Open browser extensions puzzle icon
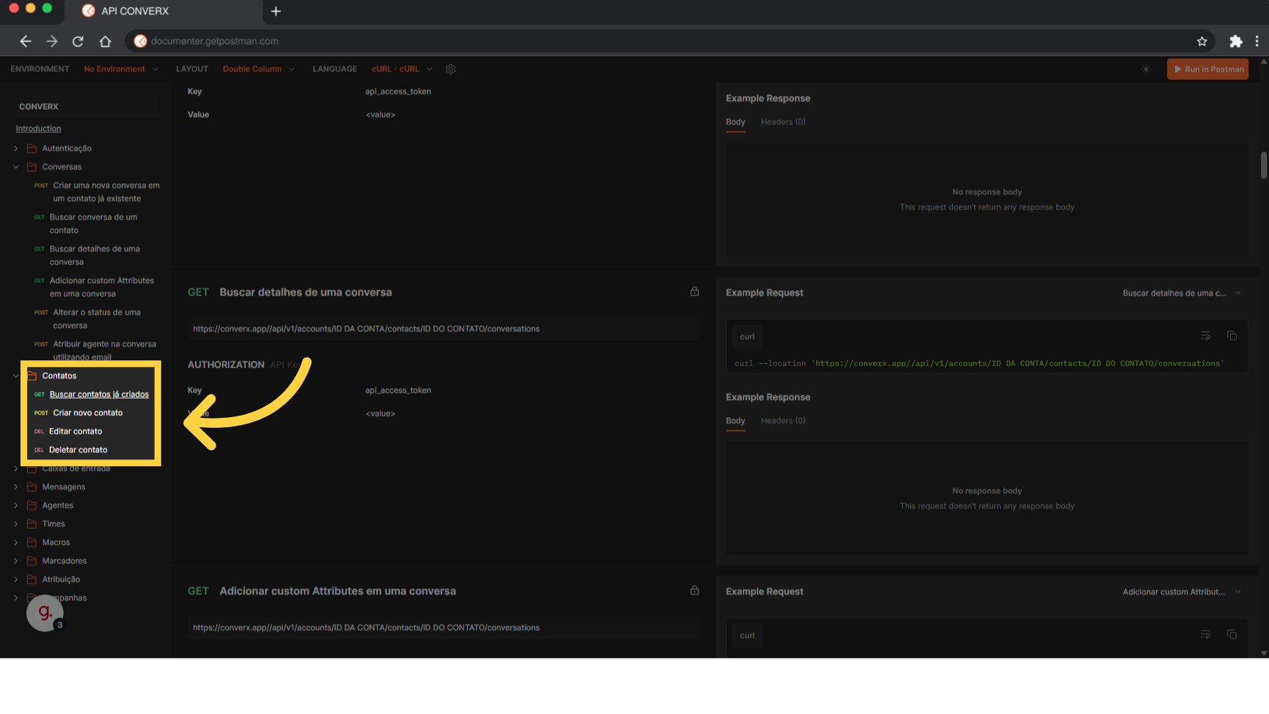1269x714 pixels. [1235, 41]
